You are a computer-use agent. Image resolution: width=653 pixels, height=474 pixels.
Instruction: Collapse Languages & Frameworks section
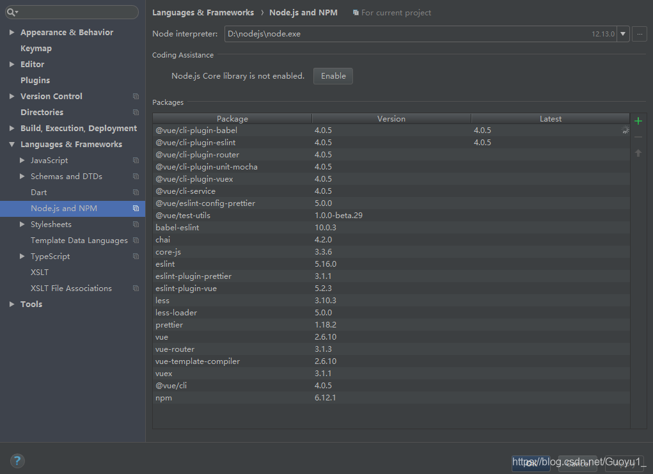tap(12, 145)
